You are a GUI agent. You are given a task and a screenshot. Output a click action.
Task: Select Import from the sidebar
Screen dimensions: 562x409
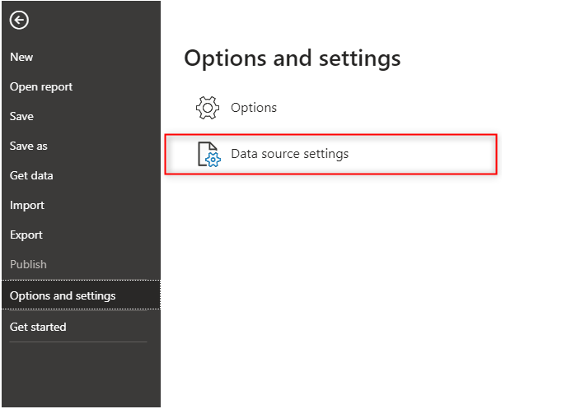pos(27,206)
